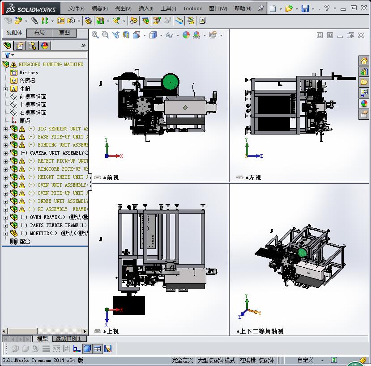Click the help question mark in status bar
The width and height of the screenshot is (371, 366).
point(334,360)
